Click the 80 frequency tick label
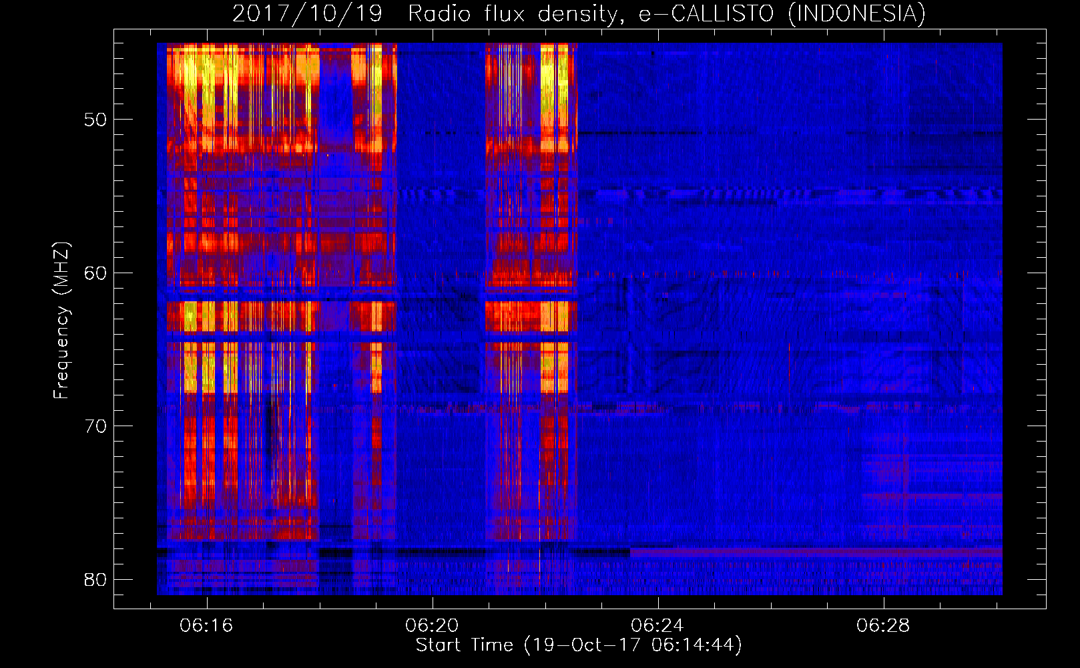 [95, 579]
